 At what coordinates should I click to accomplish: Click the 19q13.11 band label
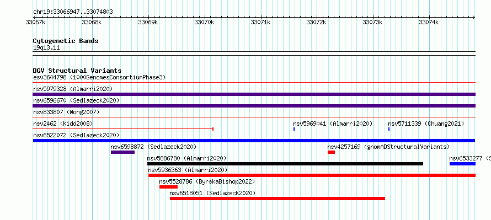46,48
